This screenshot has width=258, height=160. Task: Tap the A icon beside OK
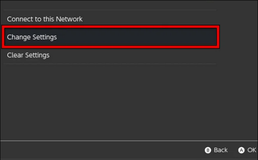pos(241,150)
